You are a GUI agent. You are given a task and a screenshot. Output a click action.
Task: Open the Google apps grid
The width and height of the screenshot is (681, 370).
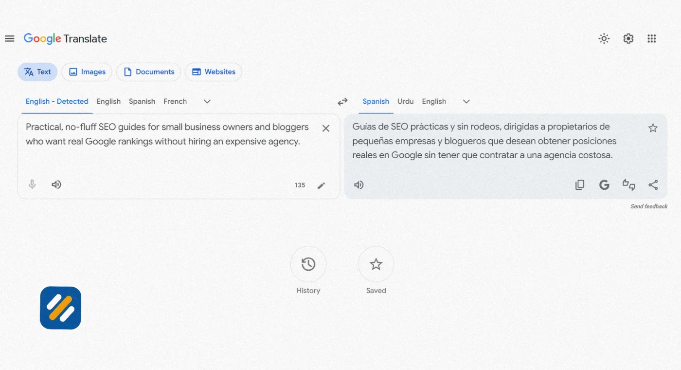point(652,39)
